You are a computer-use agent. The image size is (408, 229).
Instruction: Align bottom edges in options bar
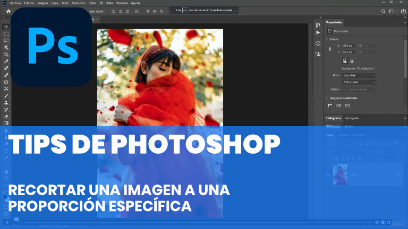[x=161, y=11]
